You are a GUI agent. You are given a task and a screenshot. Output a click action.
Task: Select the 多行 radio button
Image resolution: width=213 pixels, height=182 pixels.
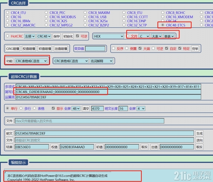click(x=21, y=108)
